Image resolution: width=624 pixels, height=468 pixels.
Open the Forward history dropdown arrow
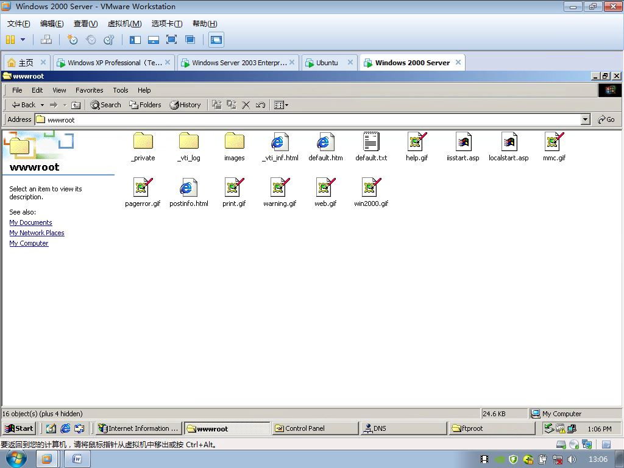pos(65,105)
